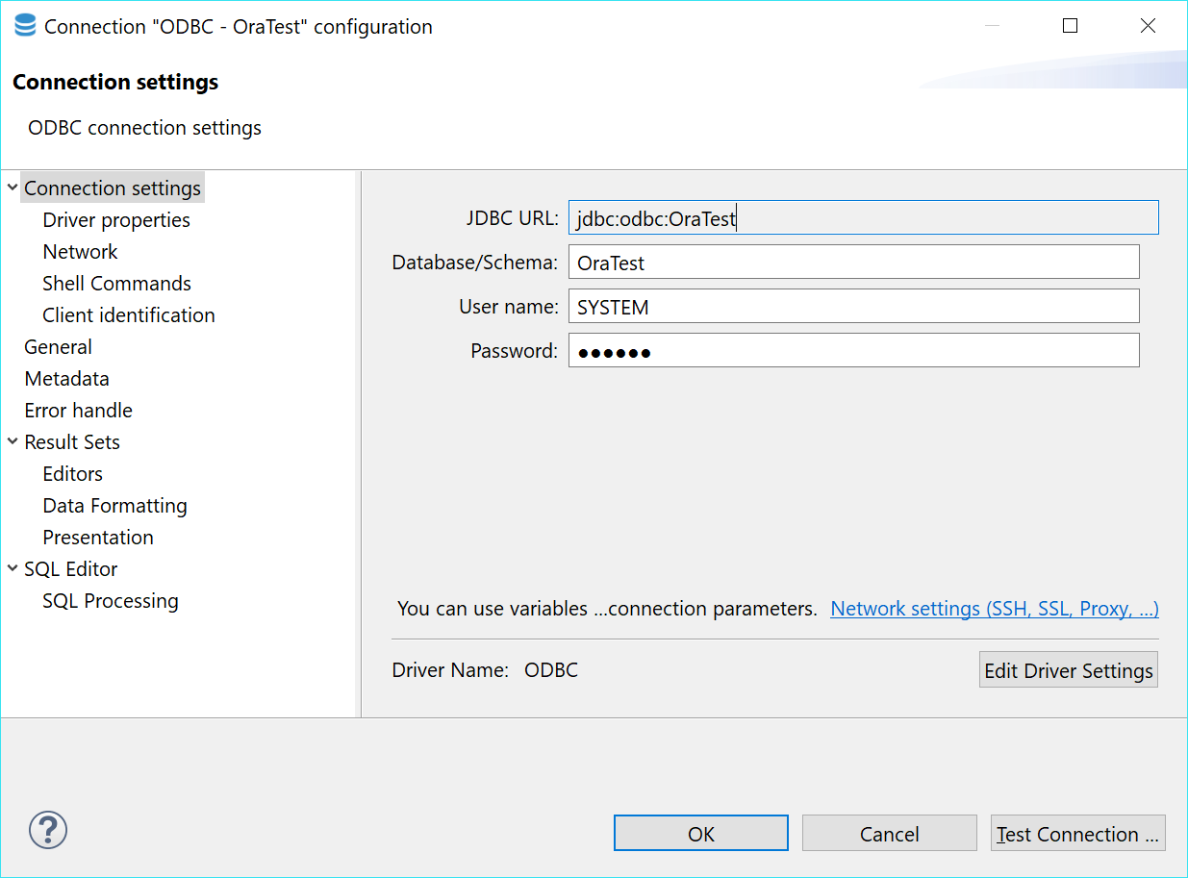Collapse the Result Sets tree node

pos(13,441)
